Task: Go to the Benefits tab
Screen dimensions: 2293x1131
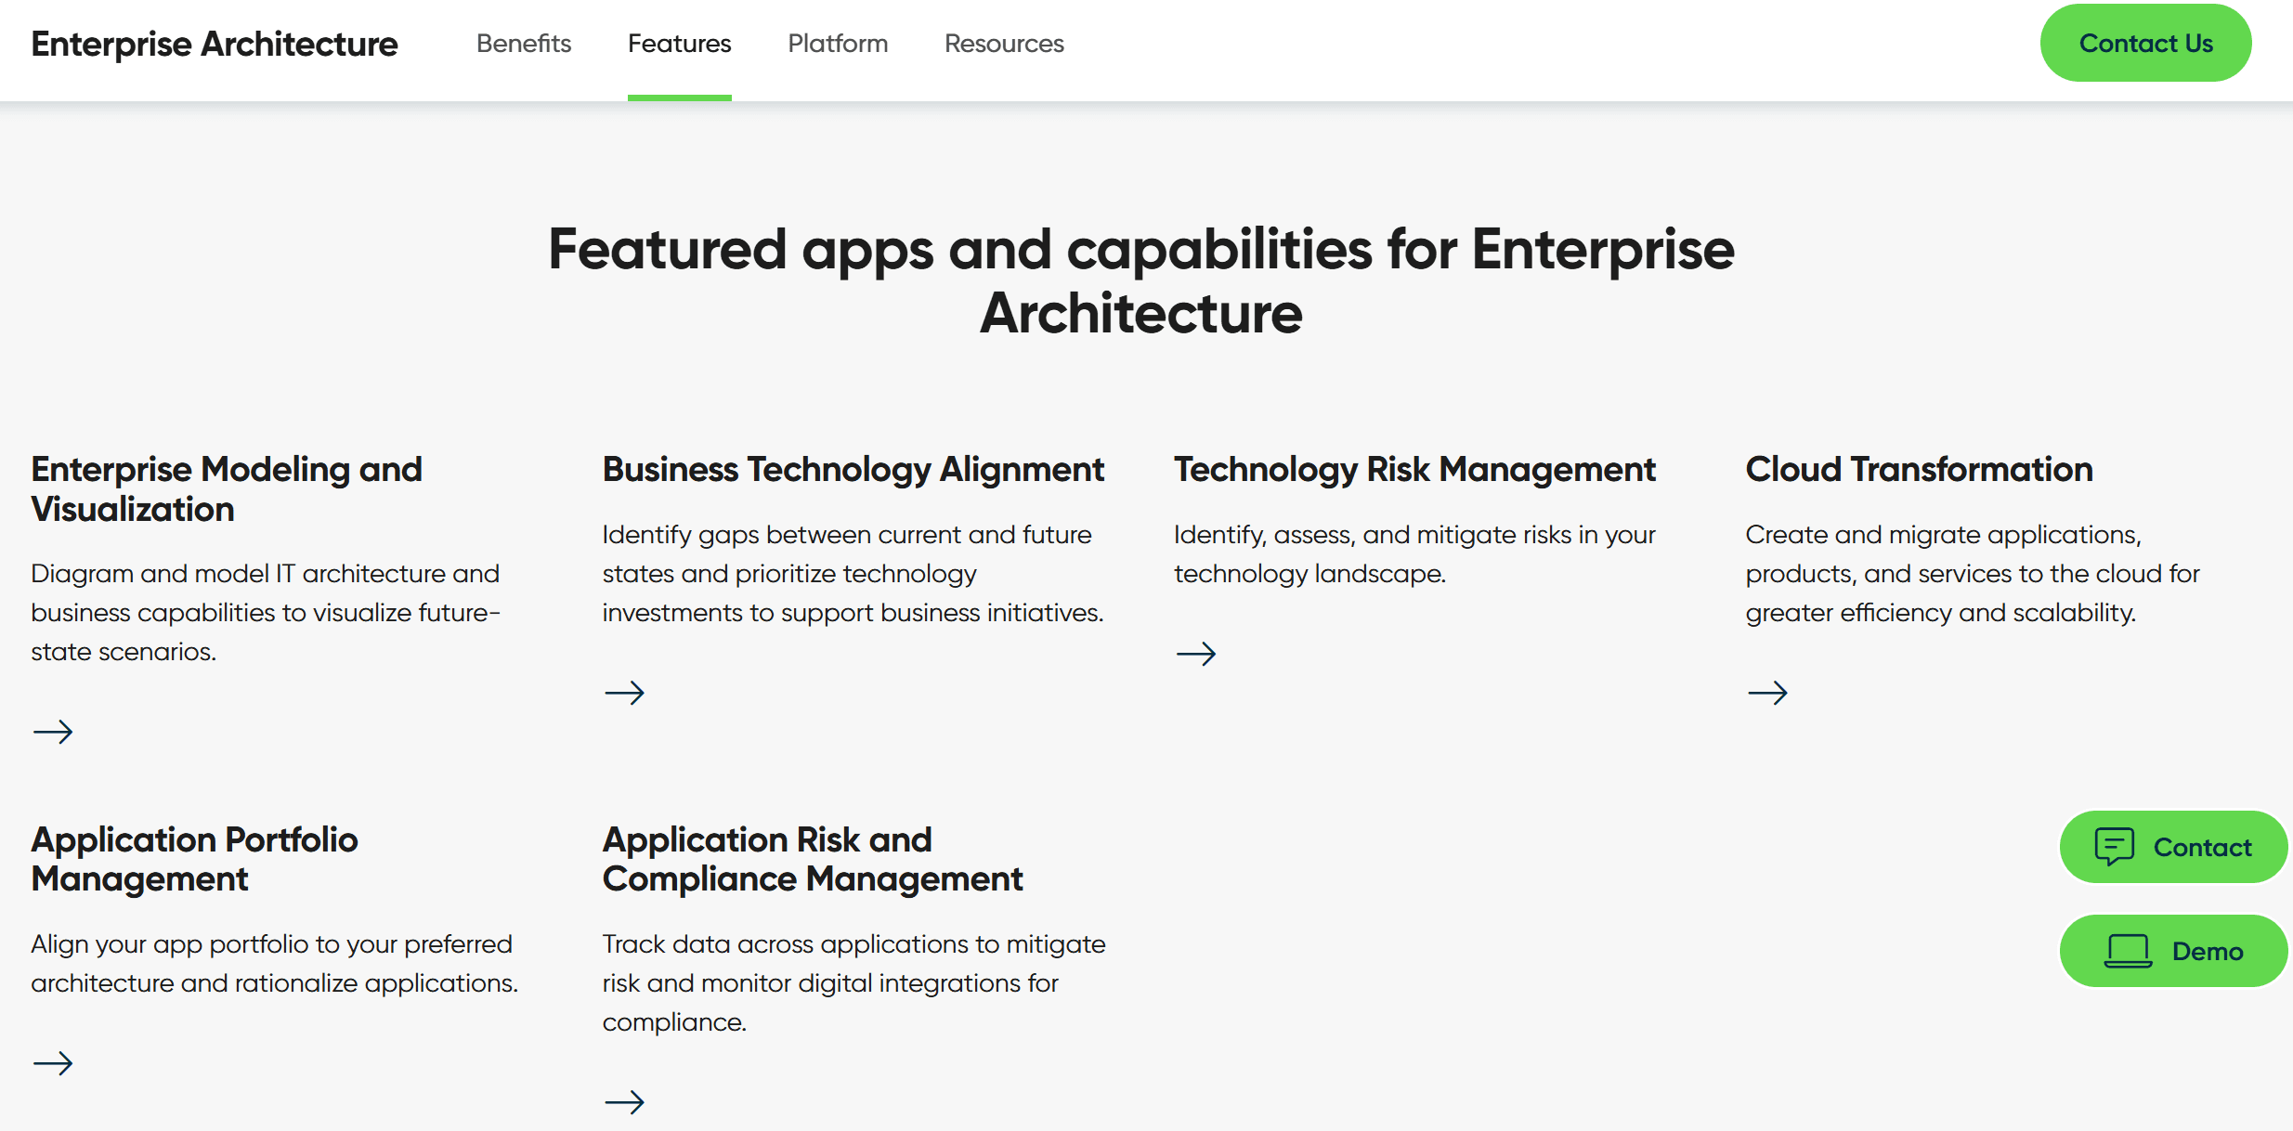Action: click(524, 44)
